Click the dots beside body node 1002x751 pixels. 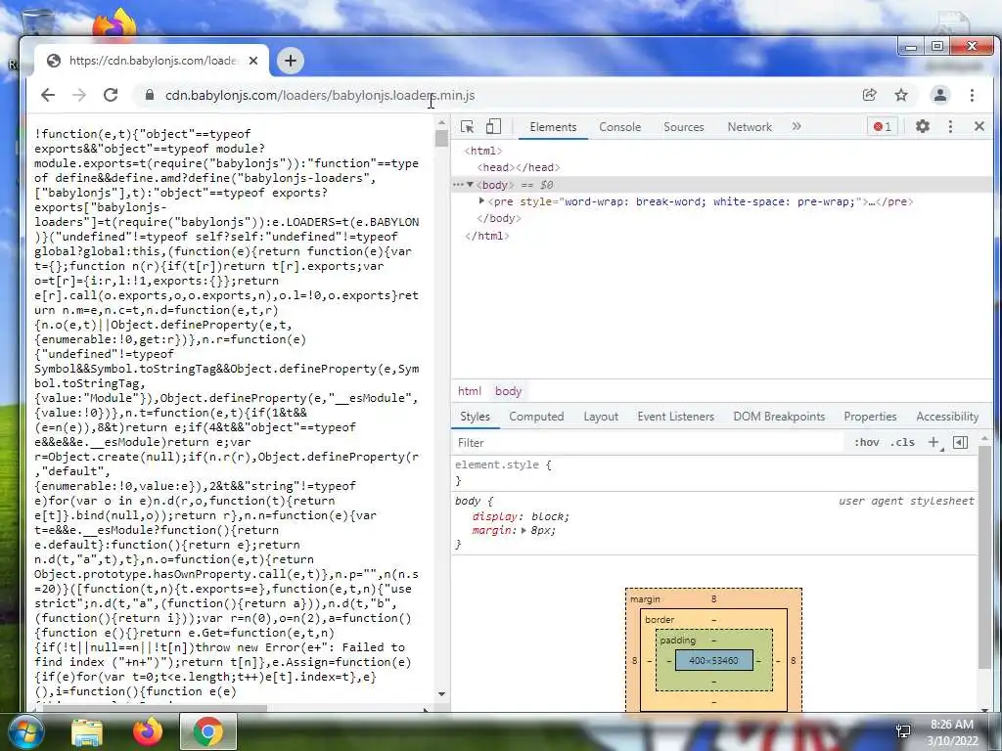(458, 185)
